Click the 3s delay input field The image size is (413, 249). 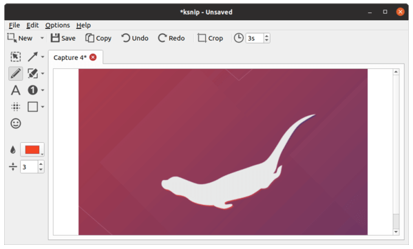point(255,39)
